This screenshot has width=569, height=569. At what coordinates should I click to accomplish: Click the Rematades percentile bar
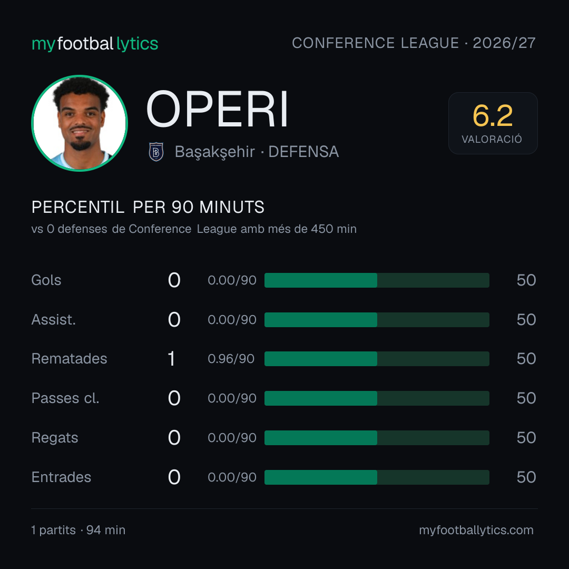377,359
